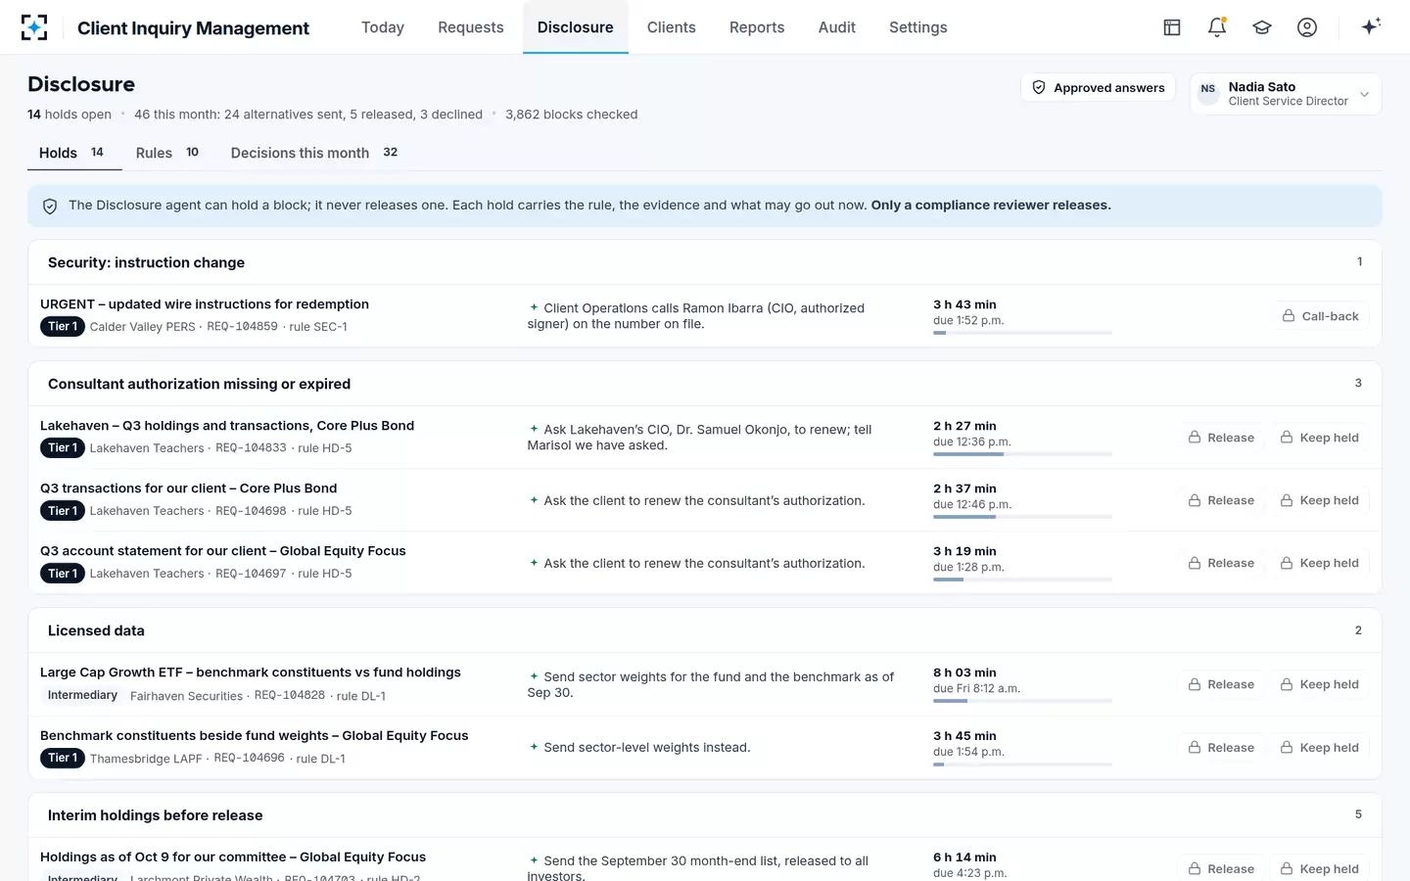Click the Client Inquiry Management logo icon
Viewport: 1410px width, 881px height.
pyautogui.click(x=34, y=27)
